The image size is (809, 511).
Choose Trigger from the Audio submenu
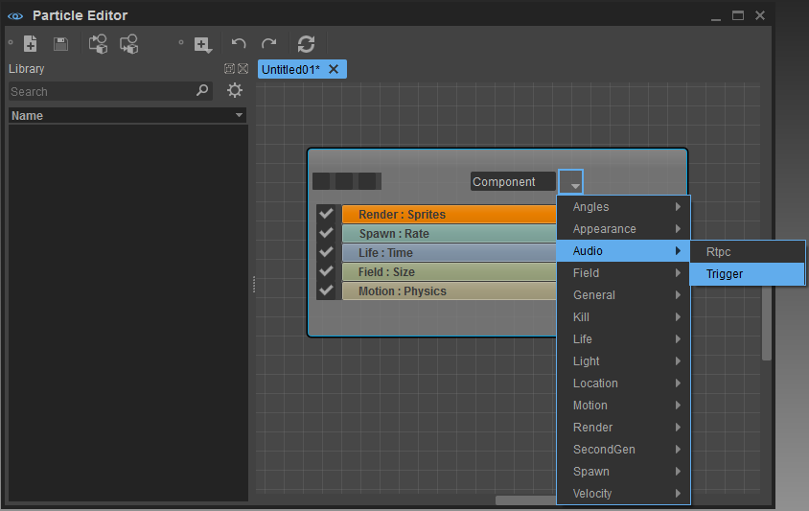[x=747, y=274]
